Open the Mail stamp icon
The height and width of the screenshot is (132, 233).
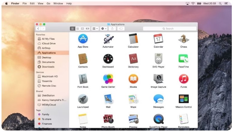click(108, 99)
